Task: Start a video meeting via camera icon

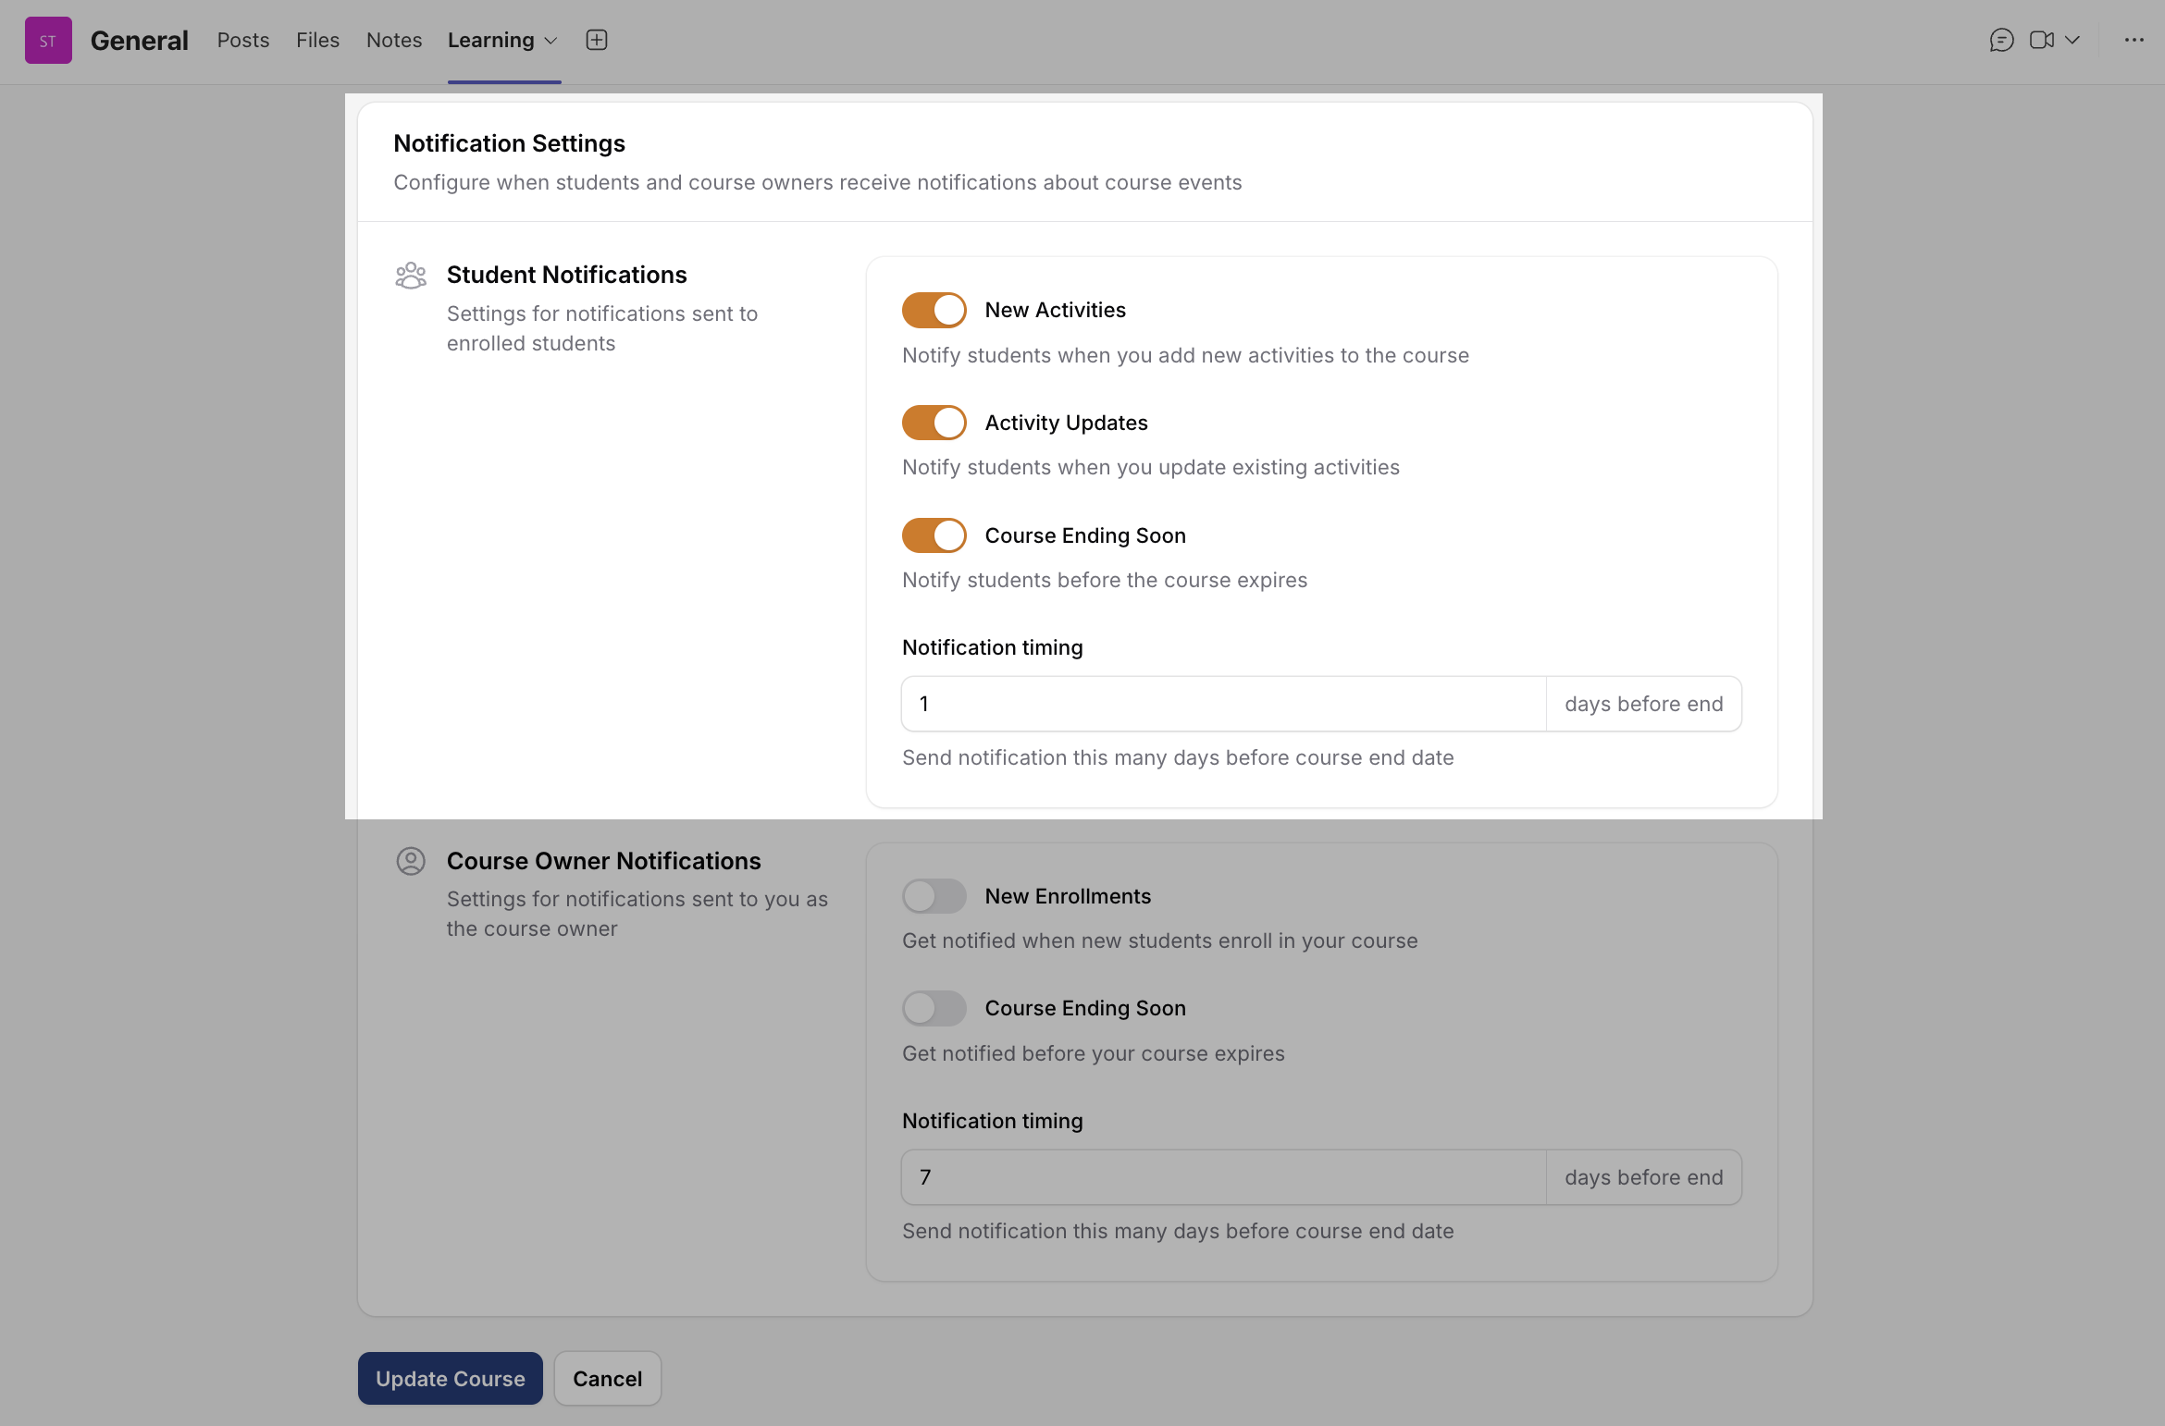Action: click(x=2041, y=40)
